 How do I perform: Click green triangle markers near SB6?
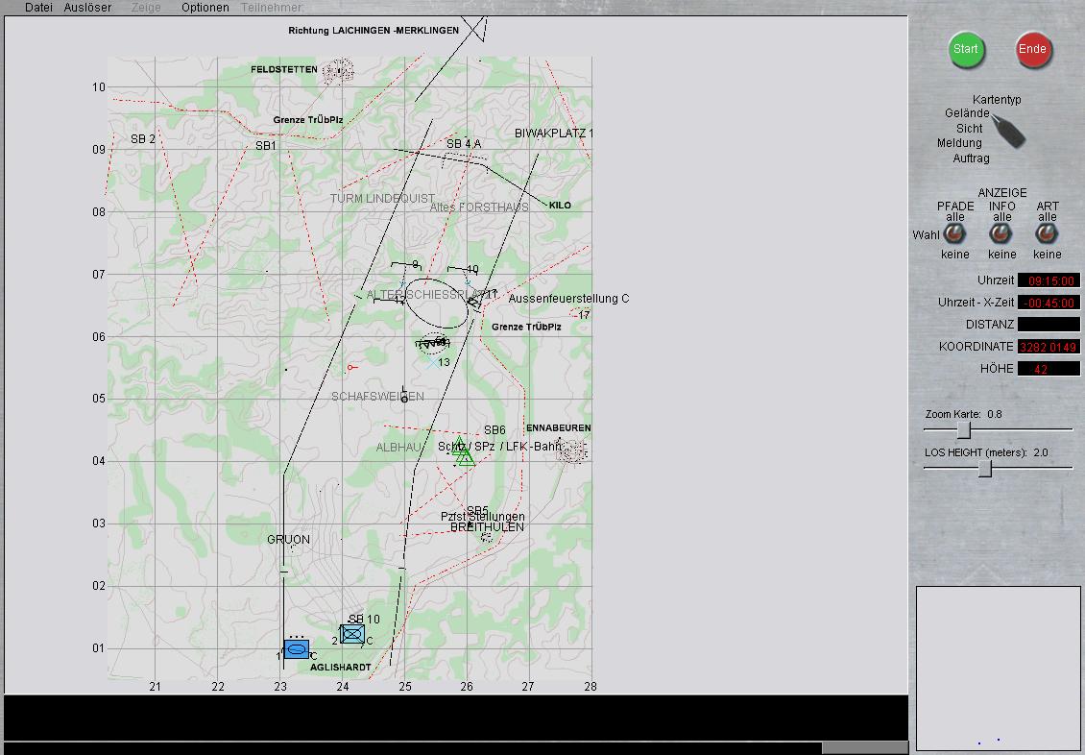click(x=464, y=452)
